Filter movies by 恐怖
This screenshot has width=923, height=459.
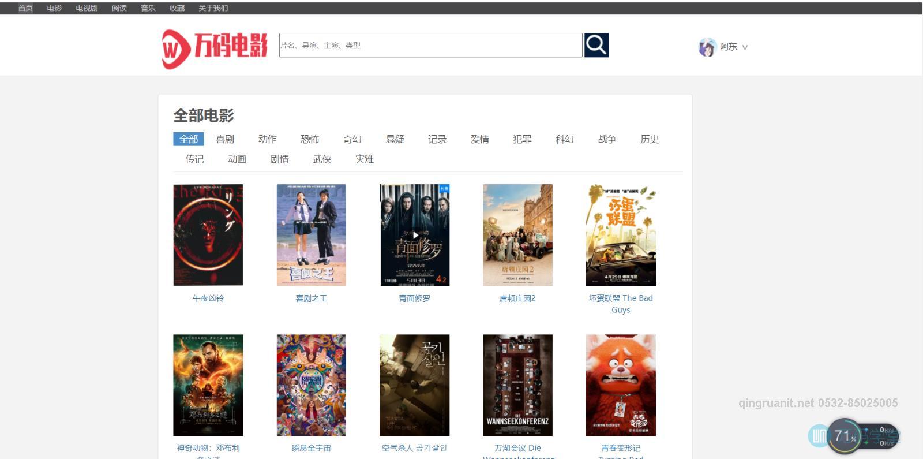[310, 139]
